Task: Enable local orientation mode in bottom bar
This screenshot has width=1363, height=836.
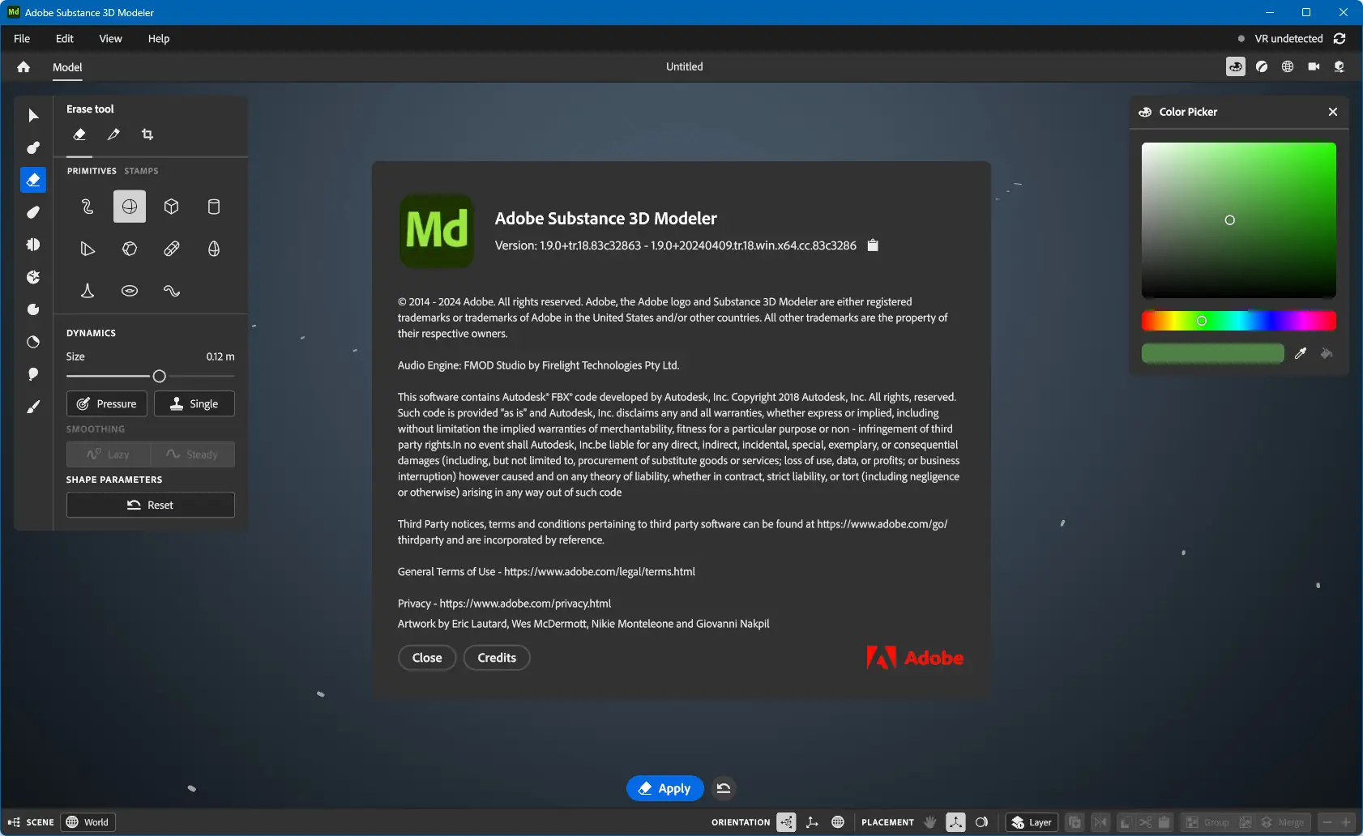Action: [786, 822]
